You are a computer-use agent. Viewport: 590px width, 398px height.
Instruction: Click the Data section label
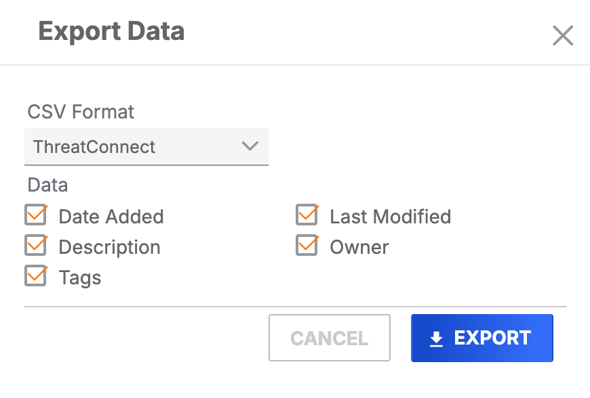47,185
